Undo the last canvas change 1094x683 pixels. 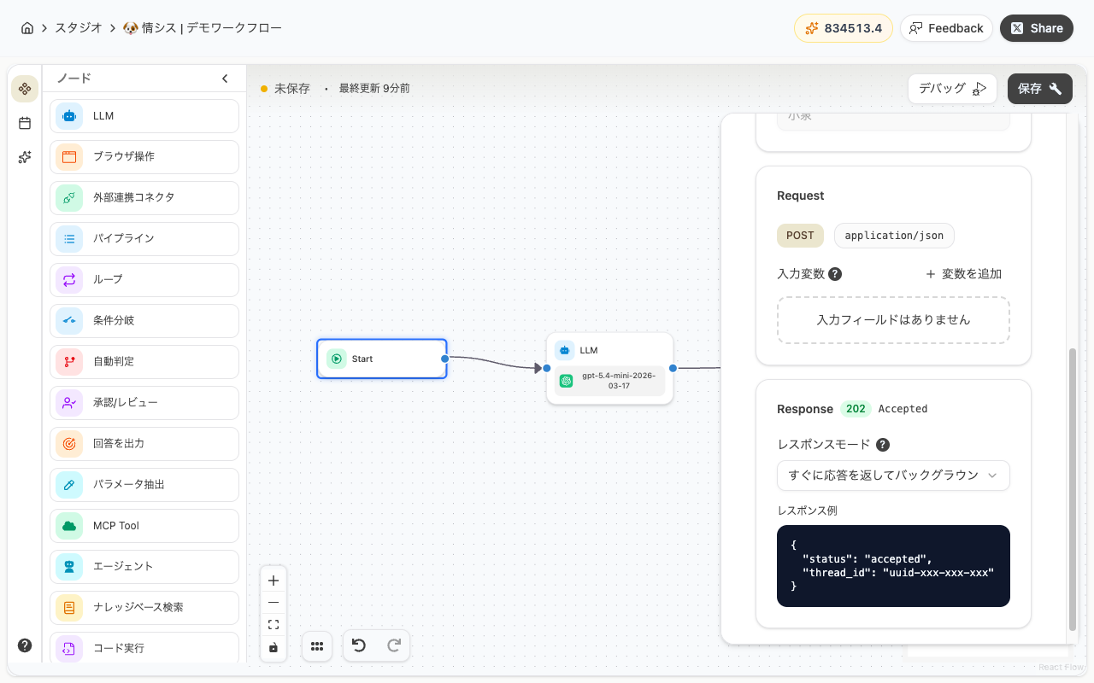pyautogui.click(x=359, y=645)
